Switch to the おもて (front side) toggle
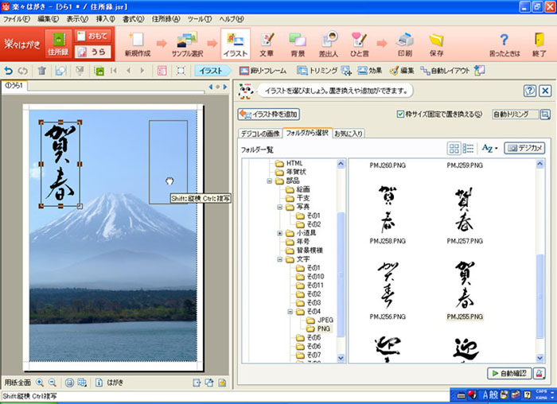The width and height of the screenshot is (557, 404). [x=93, y=35]
